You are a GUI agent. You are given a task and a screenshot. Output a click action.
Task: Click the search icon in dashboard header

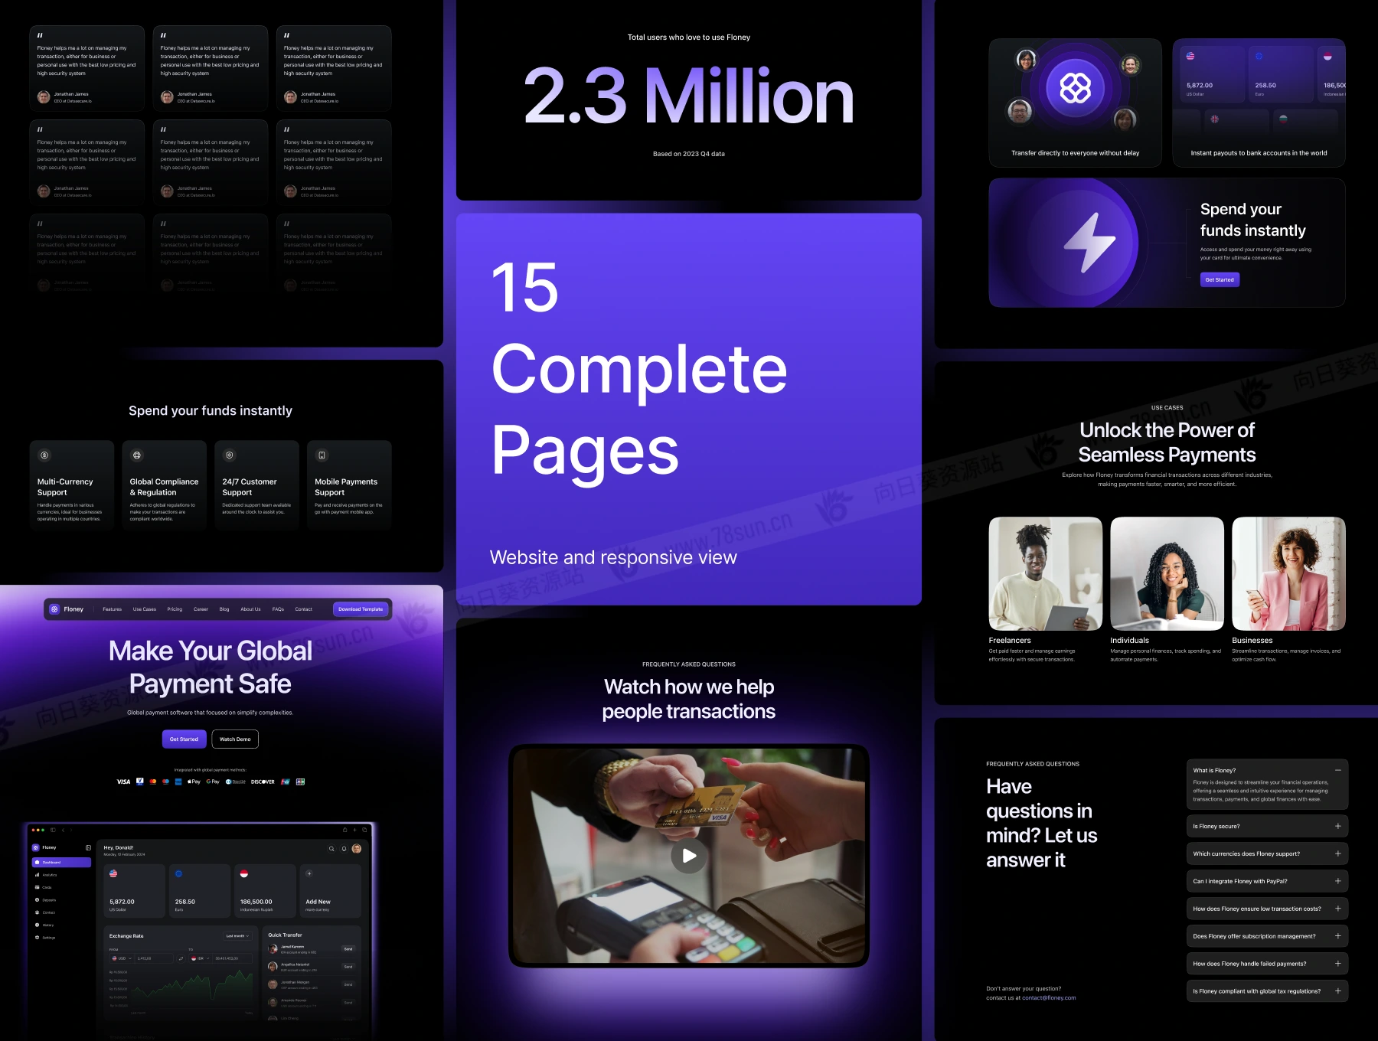pyautogui.click(x=331, y=849)
